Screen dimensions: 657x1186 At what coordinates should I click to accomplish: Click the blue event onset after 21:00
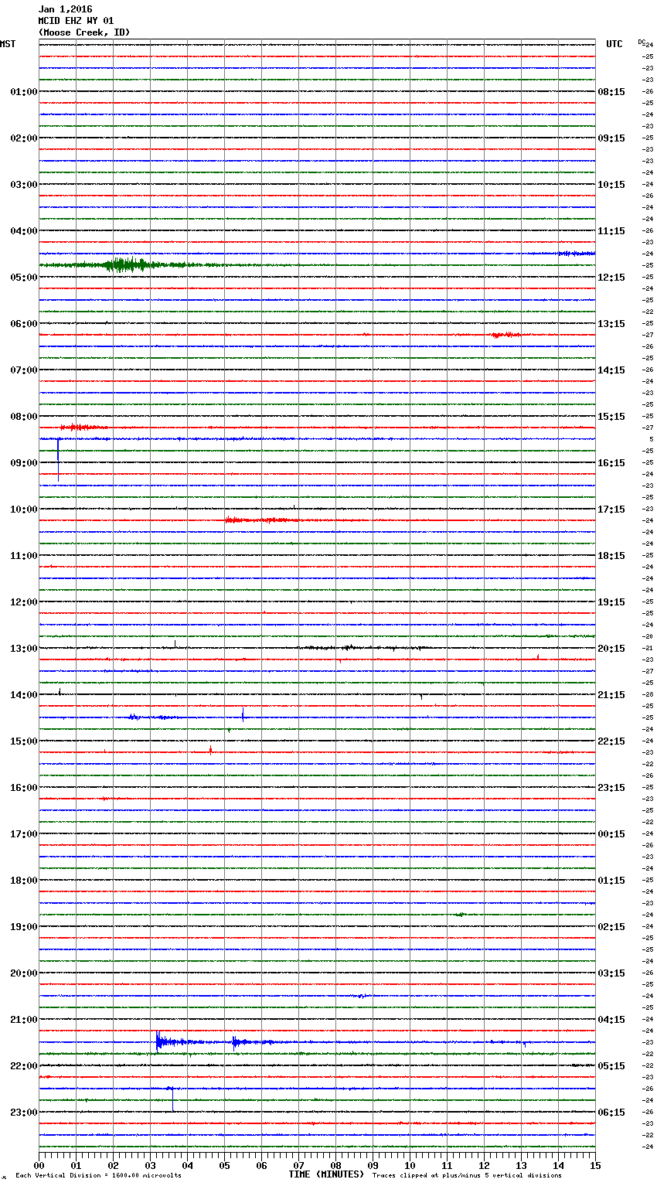158,1041
